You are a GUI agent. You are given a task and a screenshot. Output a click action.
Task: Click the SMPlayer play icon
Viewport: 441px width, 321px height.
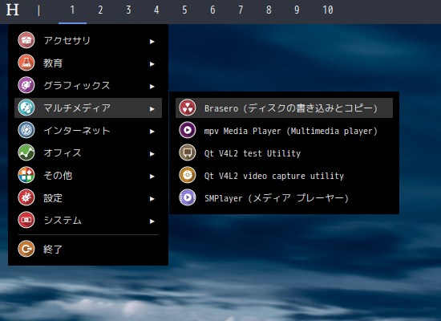click(x=188, y=197)
